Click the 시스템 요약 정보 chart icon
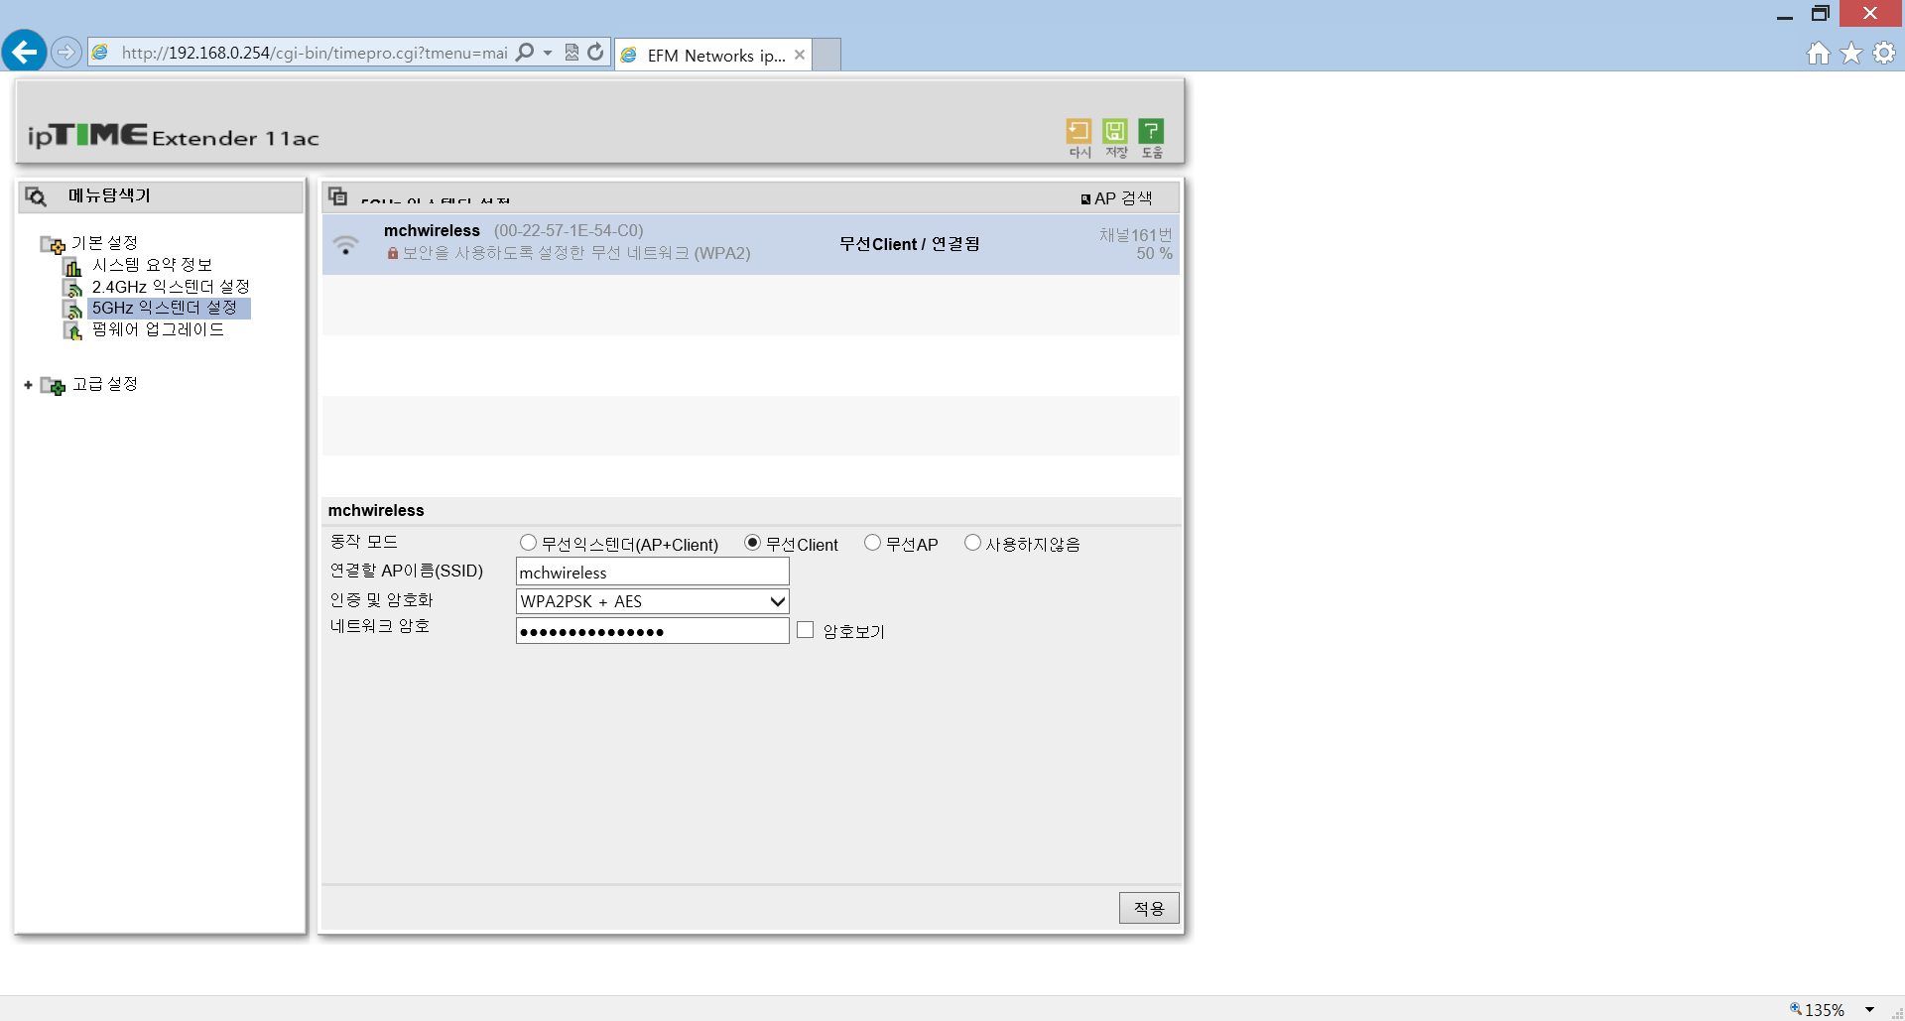This screenshot has width=1905, height=1021. tap(72, 266)
